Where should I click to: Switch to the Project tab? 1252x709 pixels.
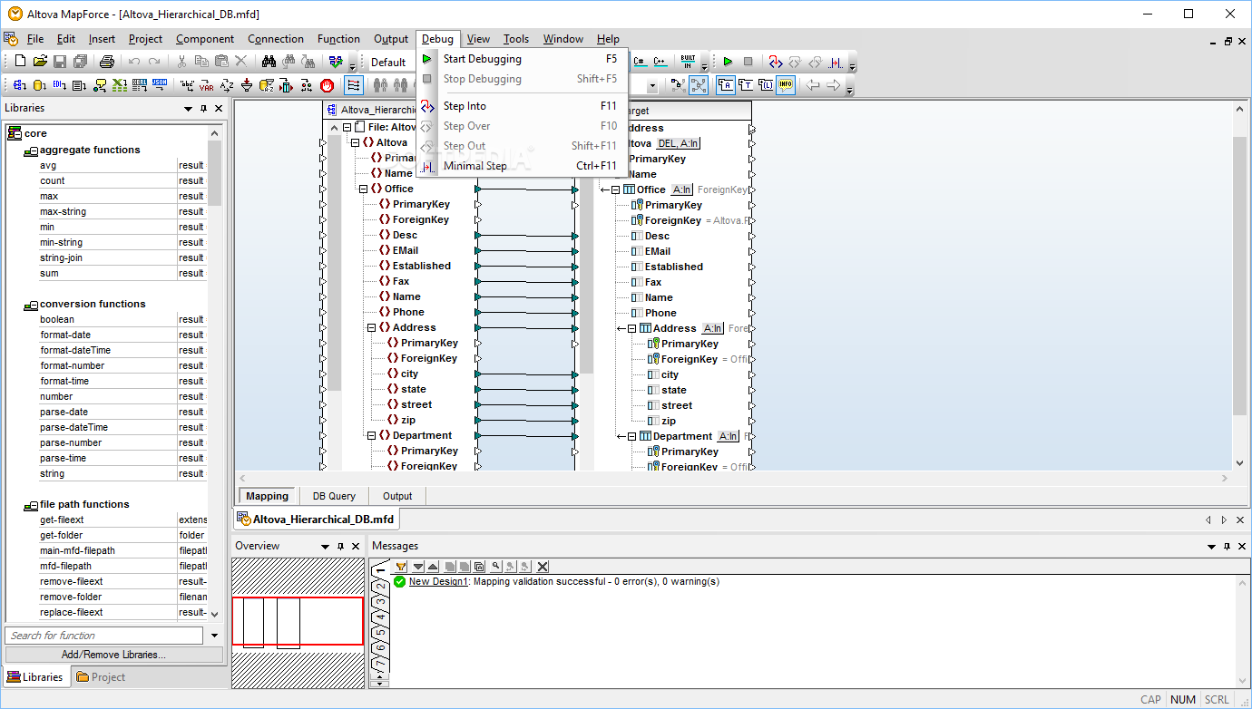100,677
